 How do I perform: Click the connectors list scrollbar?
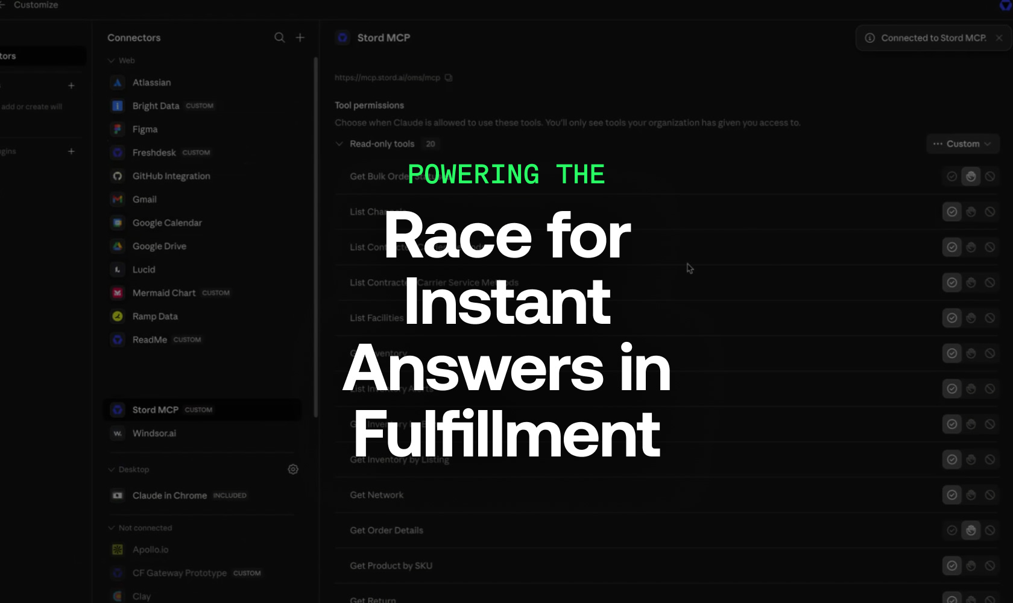coord(315,237)
